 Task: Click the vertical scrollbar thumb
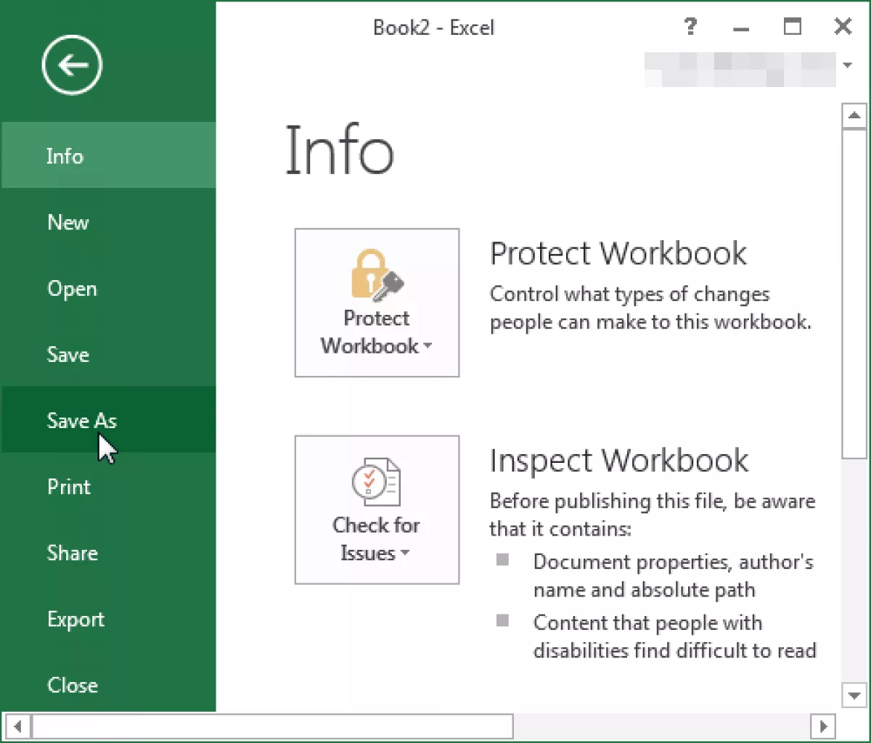click(x=854, y=294)
